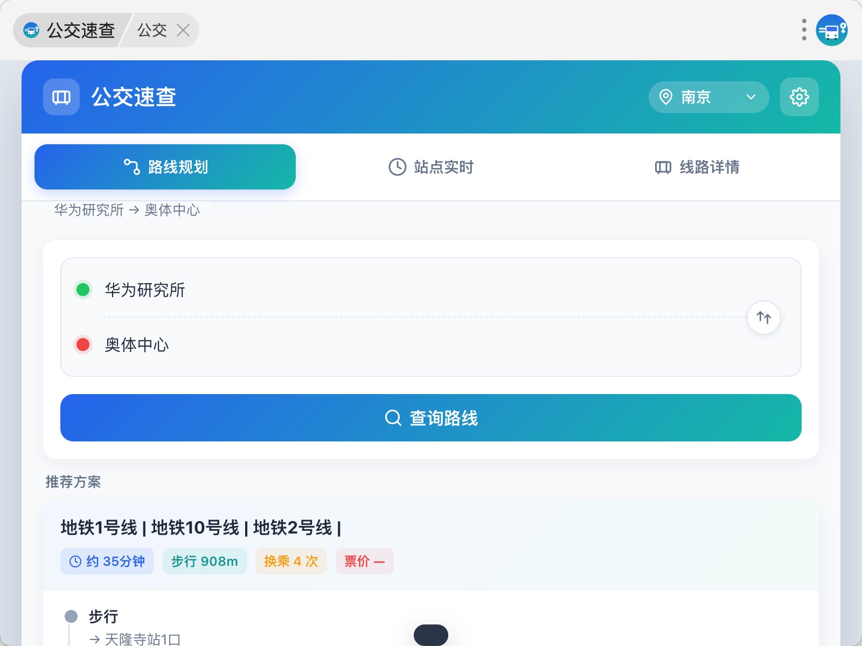This screenshot has height=646, width=862.
Task: Click the 查询路线 search button
Action: [431, 418]
